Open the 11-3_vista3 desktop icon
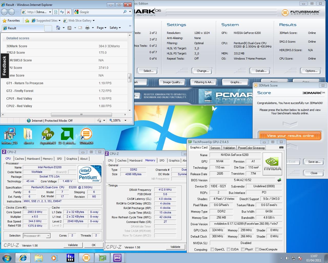 tap(67, 136)
